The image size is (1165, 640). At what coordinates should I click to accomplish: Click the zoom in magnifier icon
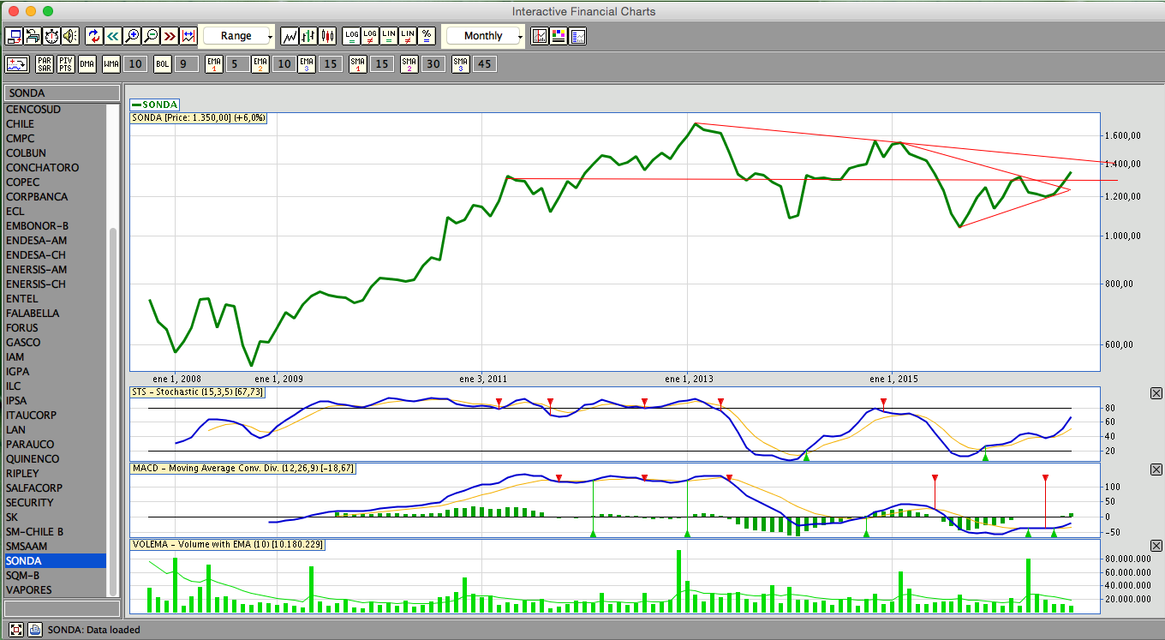coord(132,36)
